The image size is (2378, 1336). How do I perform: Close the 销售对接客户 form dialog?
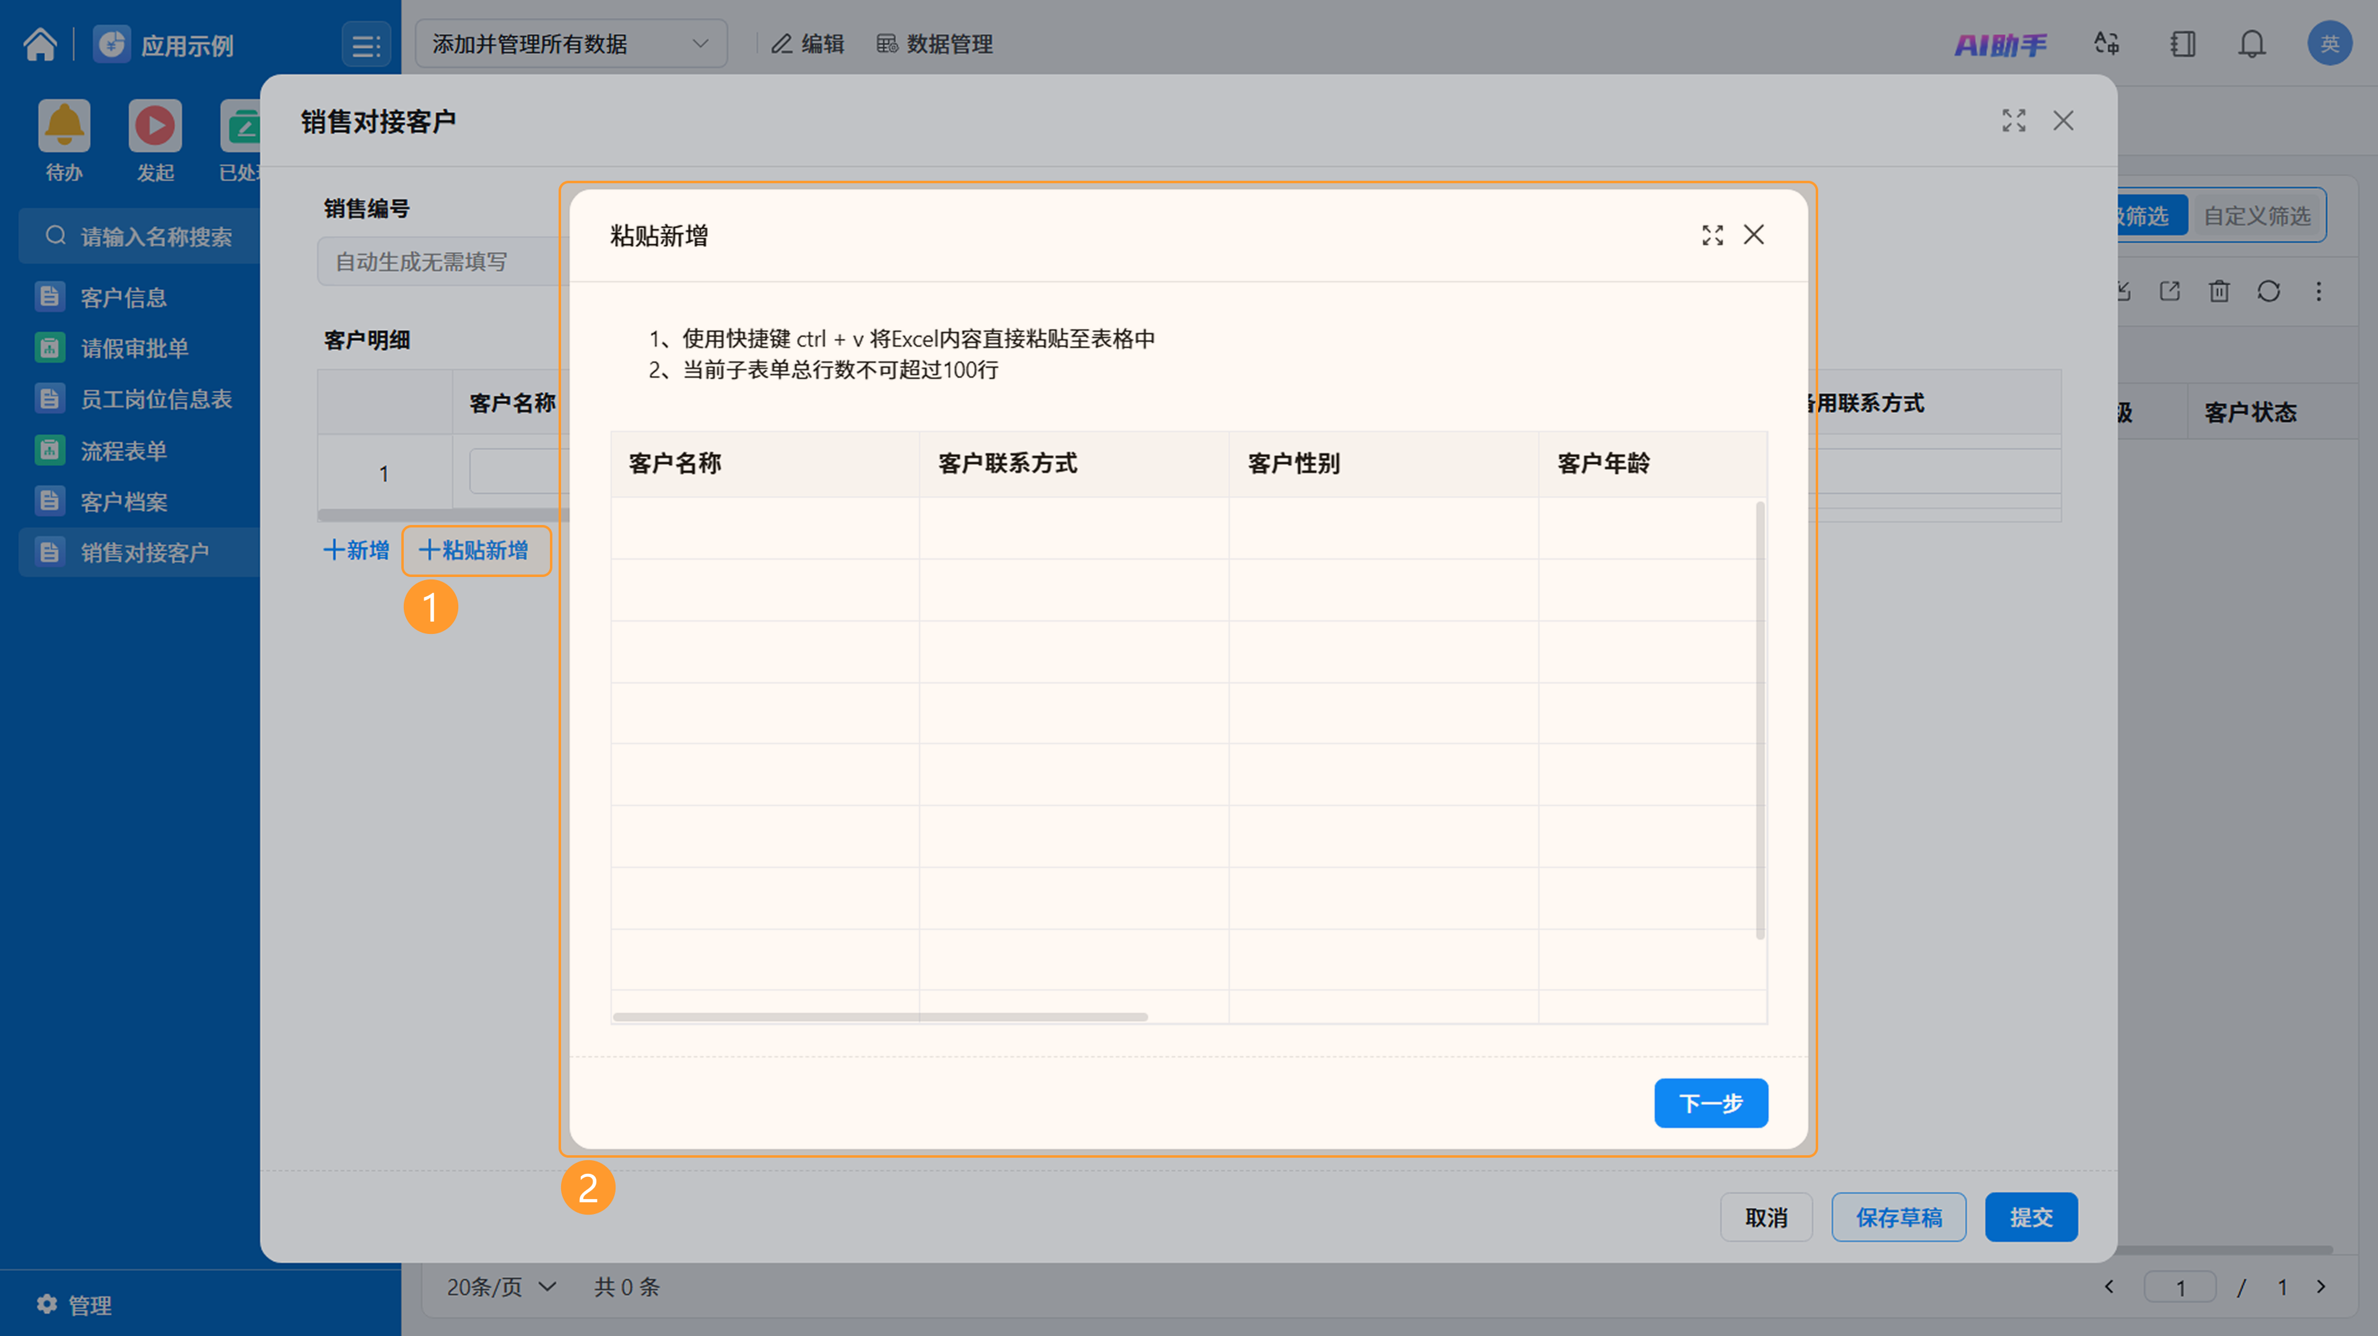click(2063, 120)
